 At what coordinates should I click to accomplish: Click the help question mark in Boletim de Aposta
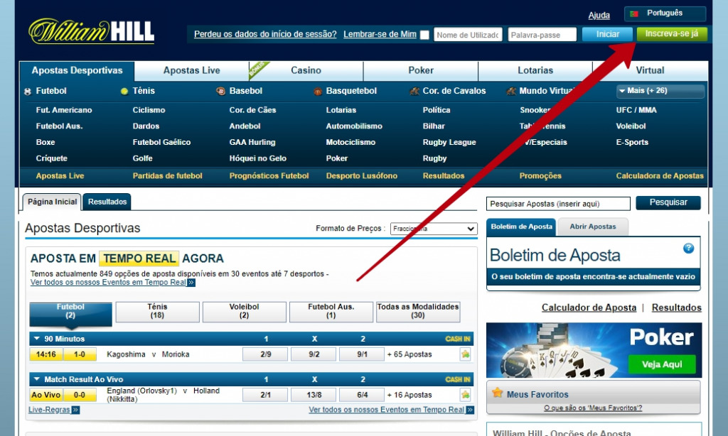tap(688, 249)
